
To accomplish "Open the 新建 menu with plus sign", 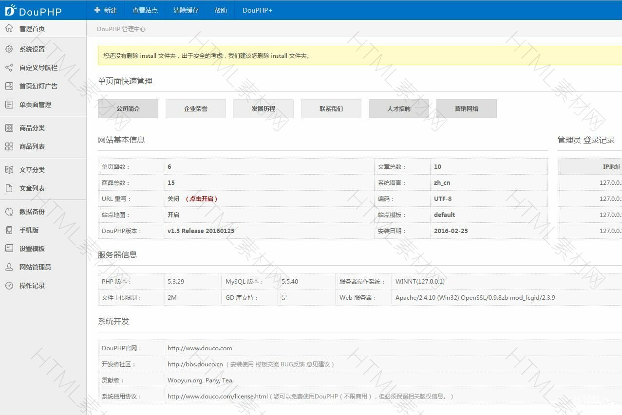I will click(x=106, y=10).
